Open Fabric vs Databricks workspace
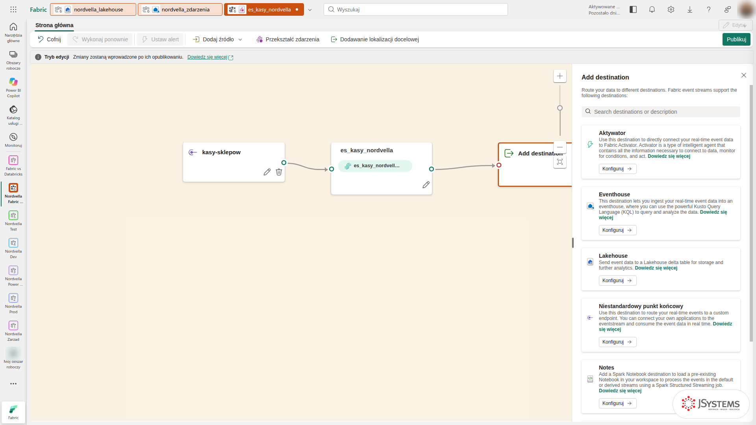The width and height of the screenshot is (756, 425). [x=13, y=166]
